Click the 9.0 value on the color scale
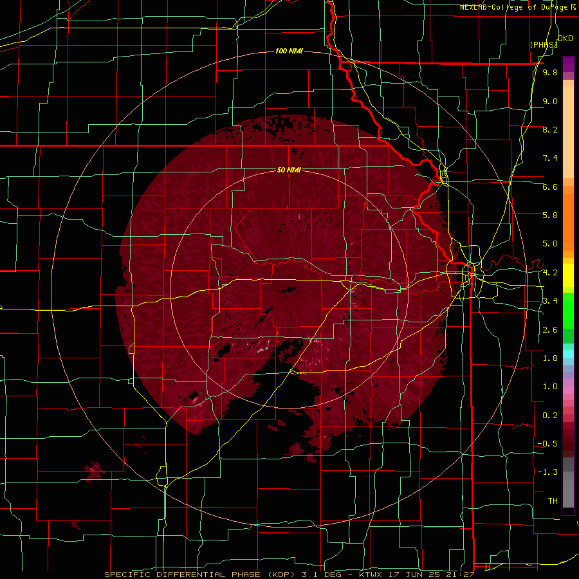This screenshot has height=579, width=579. coord(550,101)
